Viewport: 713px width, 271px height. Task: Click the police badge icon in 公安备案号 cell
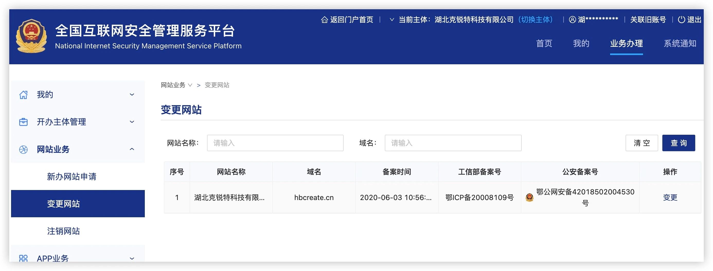pos(529,197)
